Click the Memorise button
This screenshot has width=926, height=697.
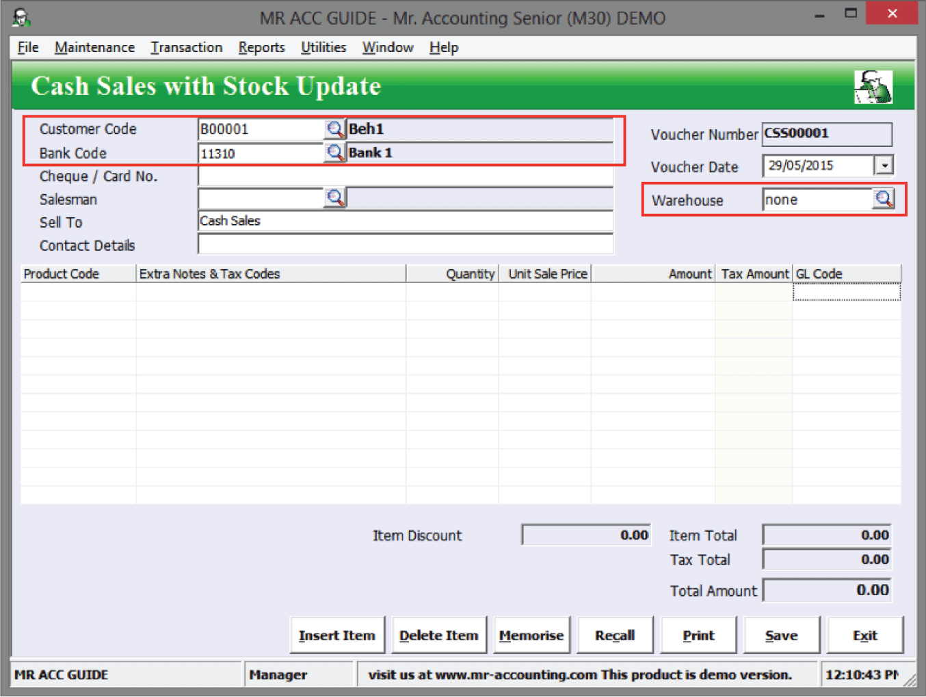tap(531, 635)
